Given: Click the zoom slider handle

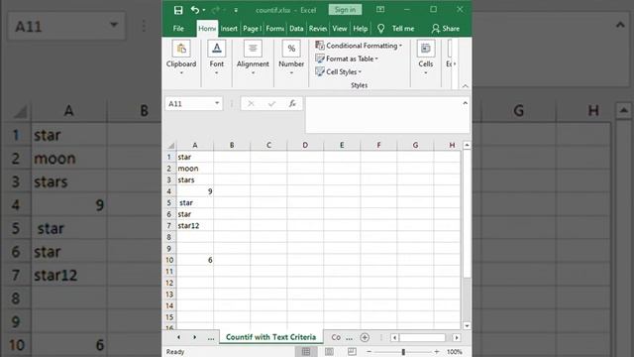Looking at the screenshot, I should (403, 352).
